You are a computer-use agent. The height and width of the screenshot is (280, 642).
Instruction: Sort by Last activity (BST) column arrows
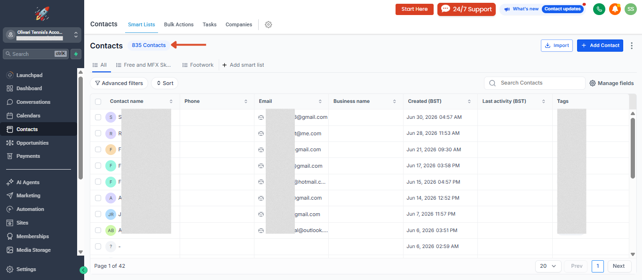pos(544,101)
